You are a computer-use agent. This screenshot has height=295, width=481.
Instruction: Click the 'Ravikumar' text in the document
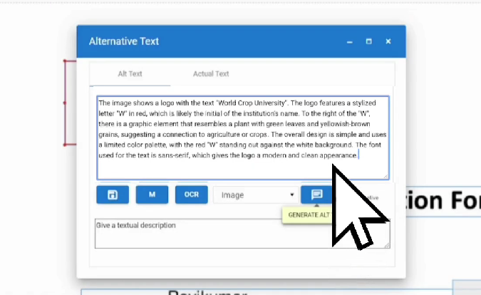[207, 291]
